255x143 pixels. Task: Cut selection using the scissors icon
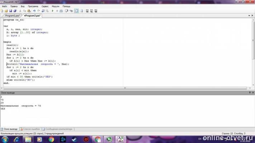pos(20,11)
